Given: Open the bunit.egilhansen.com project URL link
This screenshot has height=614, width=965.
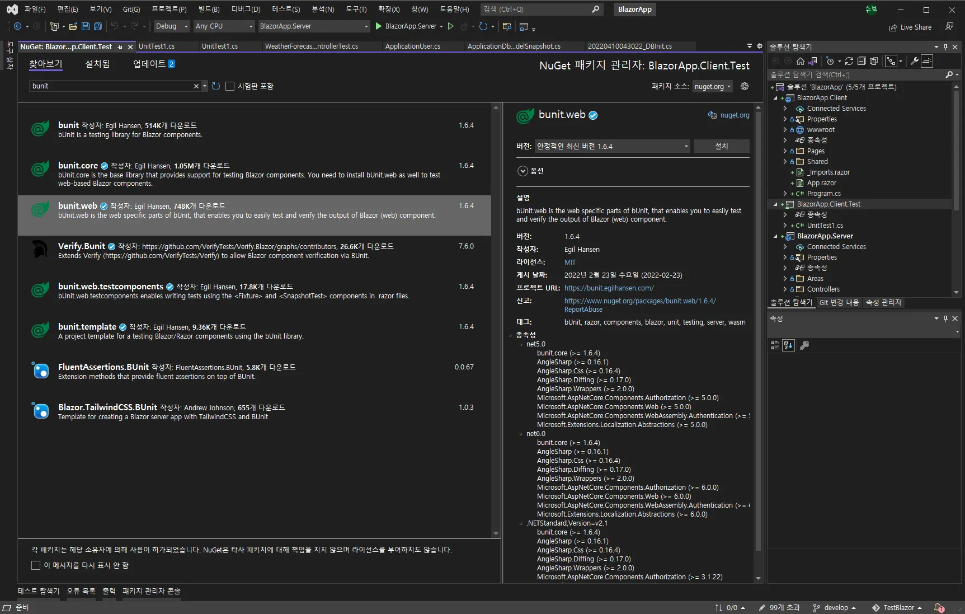Looking at the screenshot, I should pos(609,288).
